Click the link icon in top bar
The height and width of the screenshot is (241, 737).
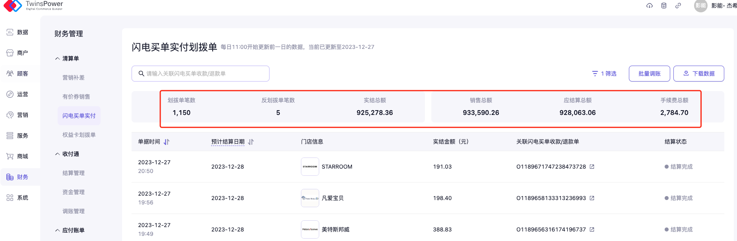[678, 6]
